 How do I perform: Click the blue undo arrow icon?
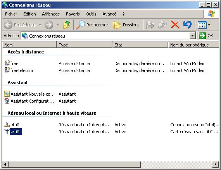(188, 25)
